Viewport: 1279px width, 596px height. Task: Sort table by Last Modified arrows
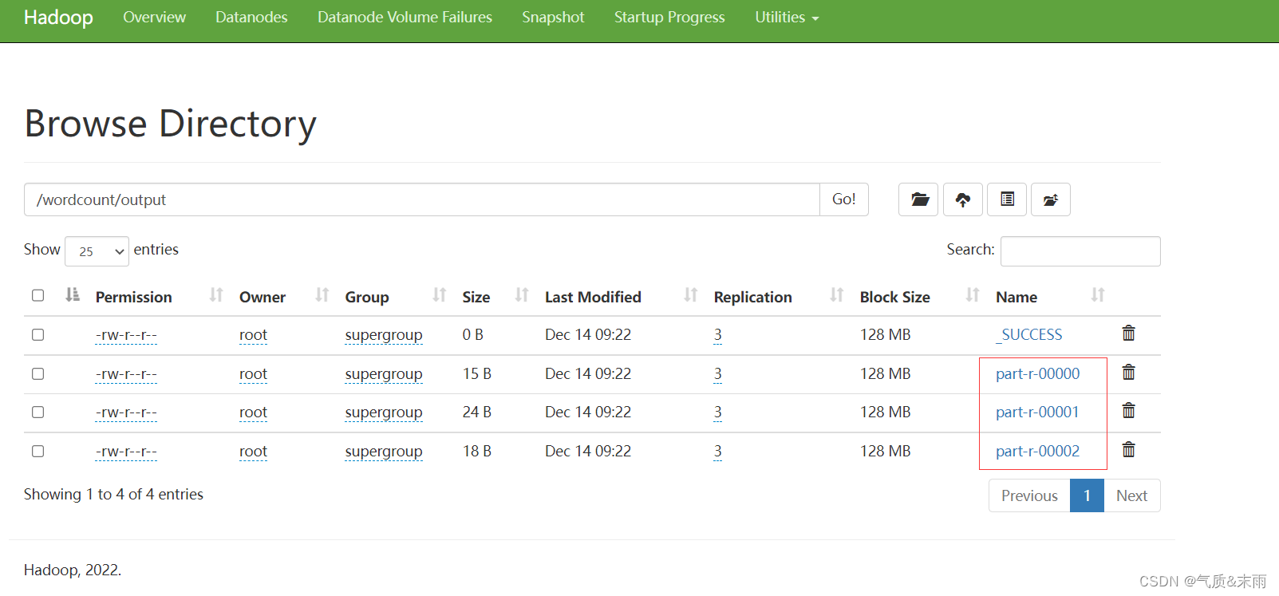click(x=691, y=295)
